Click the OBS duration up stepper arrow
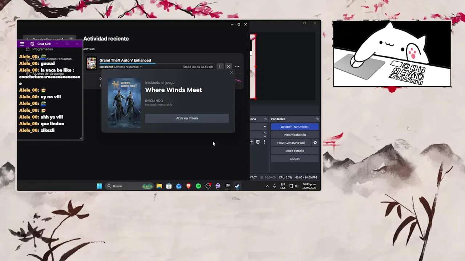 264,133
